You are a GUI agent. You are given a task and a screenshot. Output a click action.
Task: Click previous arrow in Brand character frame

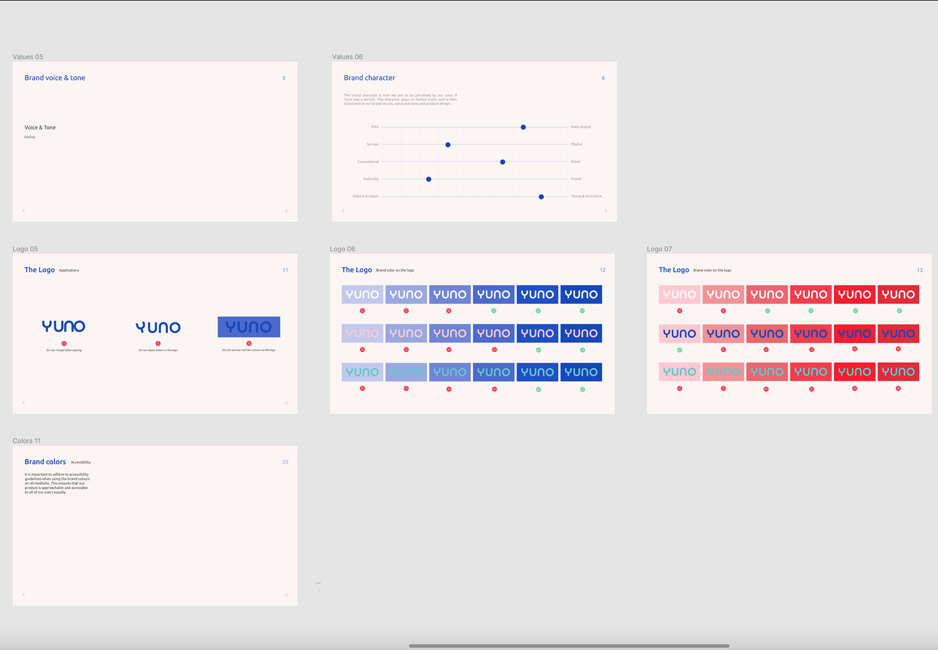click(343, 210)
